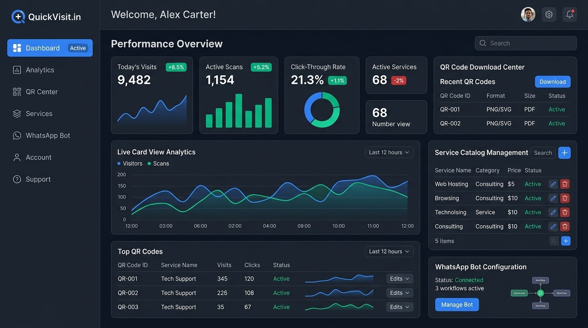
Task: Click QR-003 in Top QR Codes table
Action: pos(128,307)
